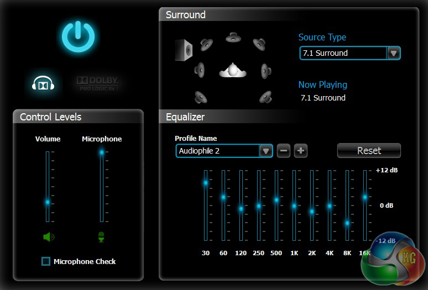Click the 2K equalizer slider handle
428x290 pixels.
pos(312,212)
